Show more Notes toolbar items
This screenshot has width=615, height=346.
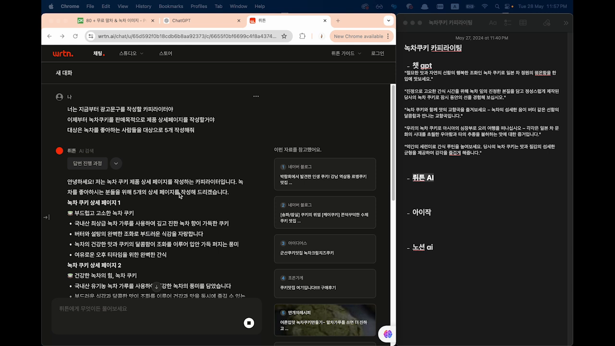566,23
